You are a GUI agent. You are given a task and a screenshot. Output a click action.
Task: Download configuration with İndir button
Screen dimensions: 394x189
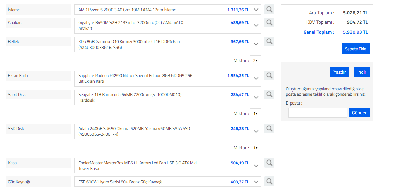[x=362, y=72]
